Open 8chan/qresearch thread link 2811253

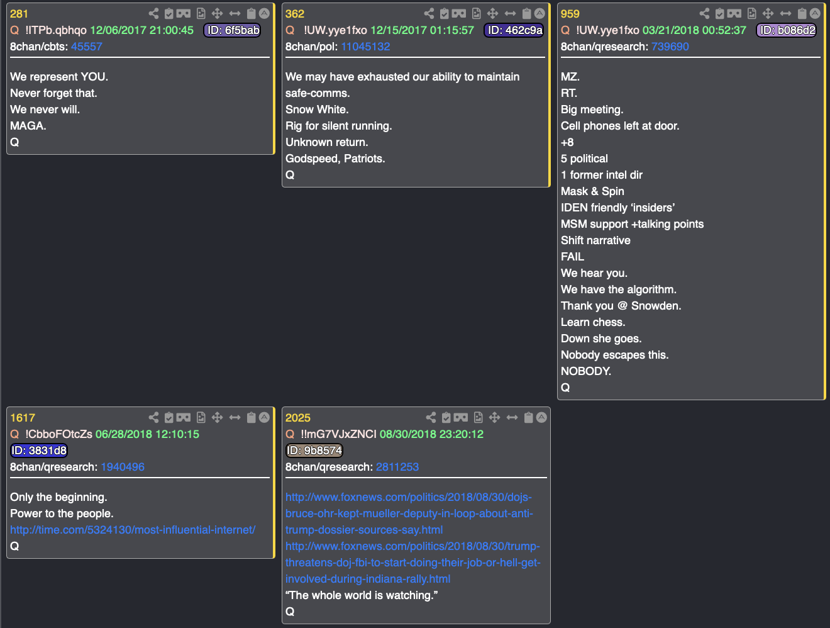point(397,467)
